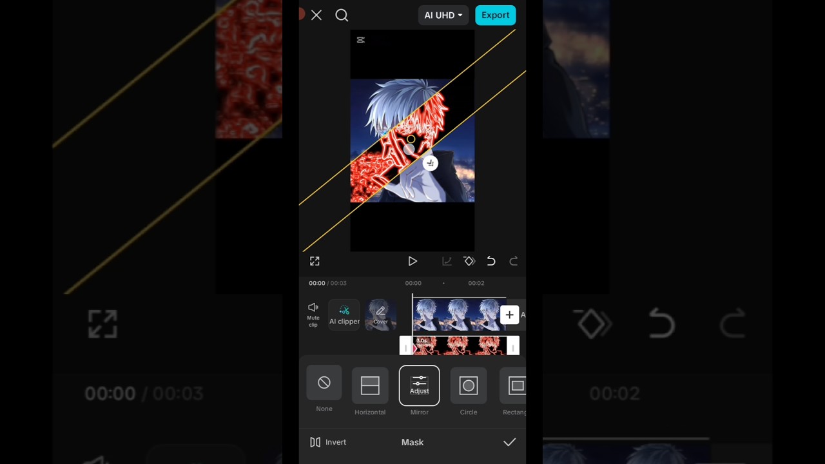This screenshot has width=825, height=464.
Task: Open search via the magnifier icon
Action: coord(342,15)
